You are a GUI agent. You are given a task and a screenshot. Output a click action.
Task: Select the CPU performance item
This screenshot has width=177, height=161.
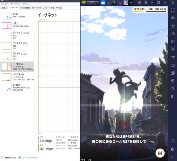(17, 16)
